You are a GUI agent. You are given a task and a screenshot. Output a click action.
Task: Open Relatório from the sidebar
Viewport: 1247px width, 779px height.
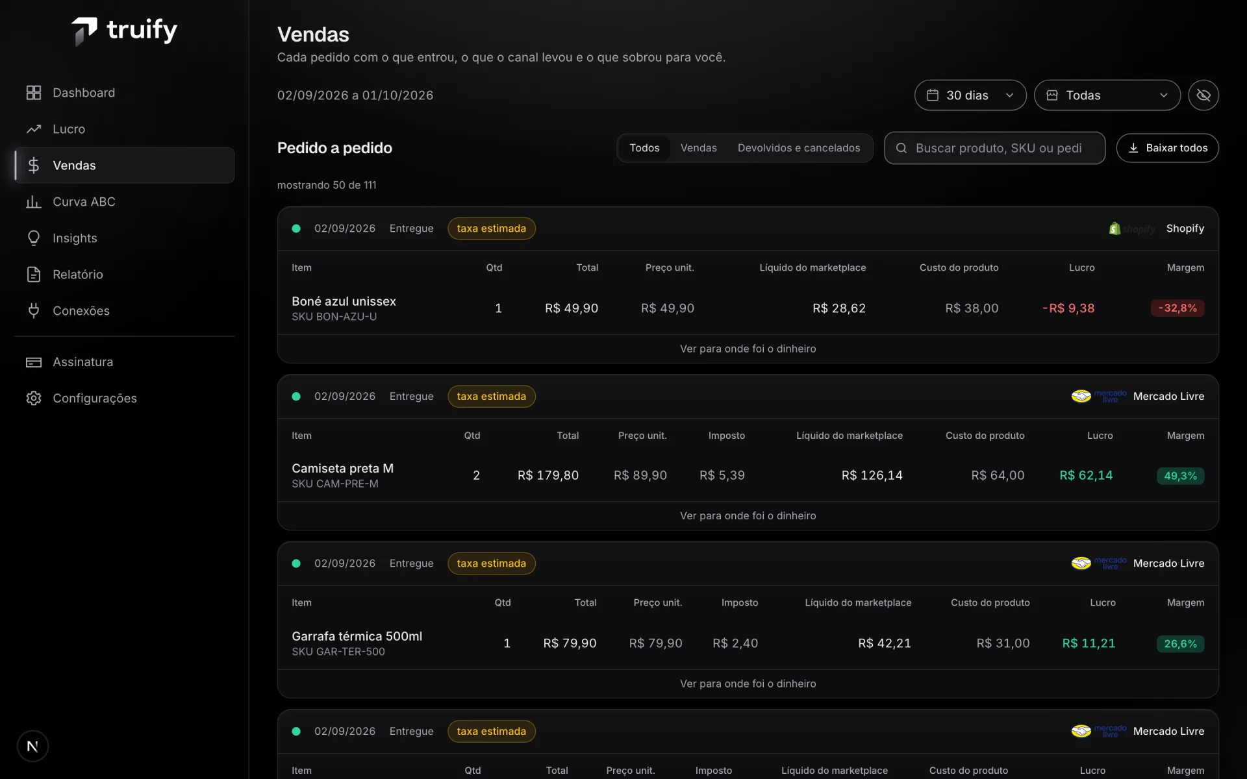coord(124,275)
